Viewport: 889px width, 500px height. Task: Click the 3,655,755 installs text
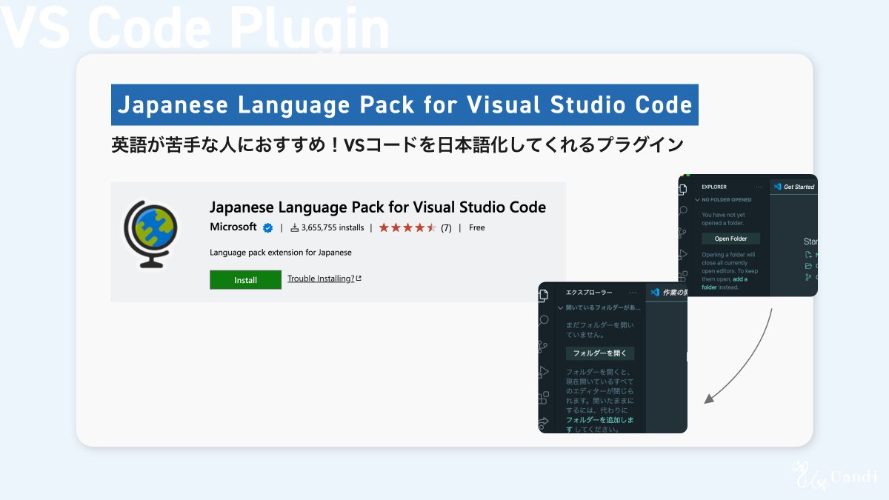coord(333,227)
